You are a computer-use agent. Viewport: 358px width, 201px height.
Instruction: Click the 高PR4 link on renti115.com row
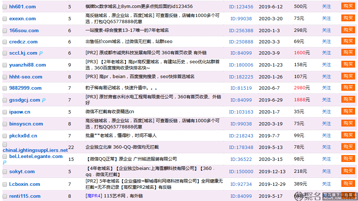point(94,196)
